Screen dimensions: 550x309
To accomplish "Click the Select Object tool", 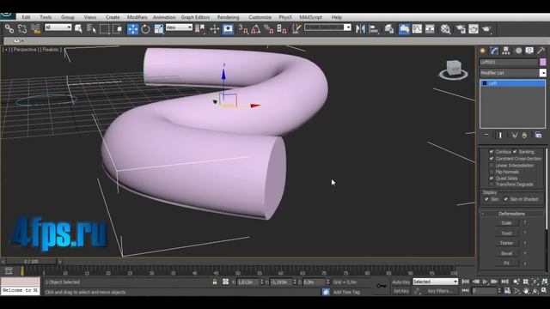I will pos(78,29).
